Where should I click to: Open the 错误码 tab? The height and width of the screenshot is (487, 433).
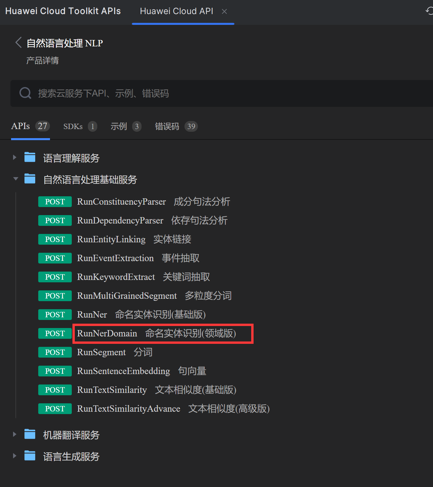coord(176,126)
